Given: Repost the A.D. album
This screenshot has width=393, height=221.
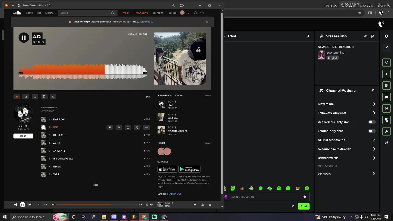Looking at the screenshot, I should 26,97.
